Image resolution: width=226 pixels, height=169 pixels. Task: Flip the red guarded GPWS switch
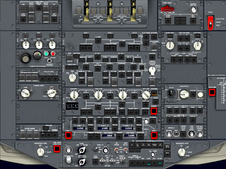click(x=210, y=23)
